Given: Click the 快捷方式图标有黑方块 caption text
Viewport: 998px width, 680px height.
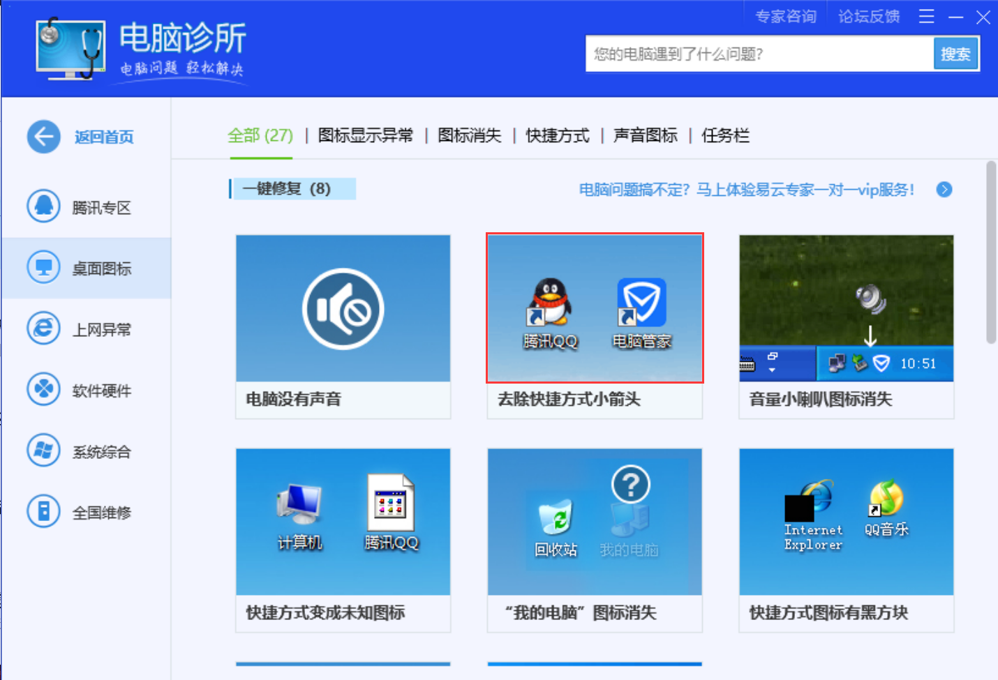Looking at the screenshot, I should pos(828,613).
